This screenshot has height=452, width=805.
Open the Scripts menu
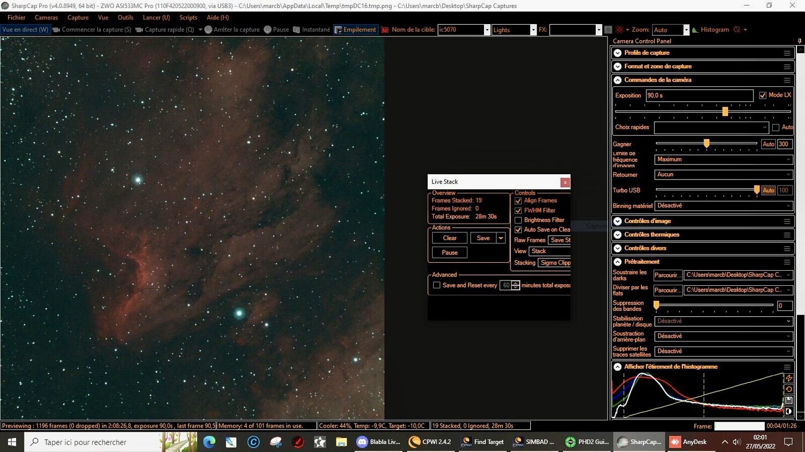tap(188, 18)
